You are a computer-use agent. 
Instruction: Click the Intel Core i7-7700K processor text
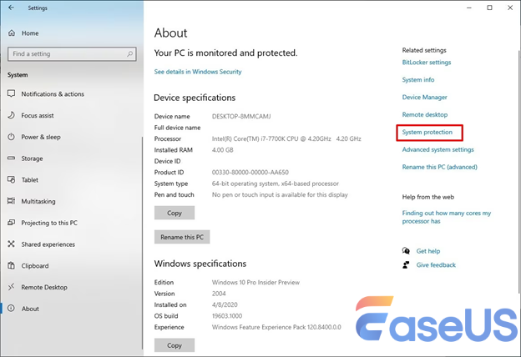[x=286, y=138]
